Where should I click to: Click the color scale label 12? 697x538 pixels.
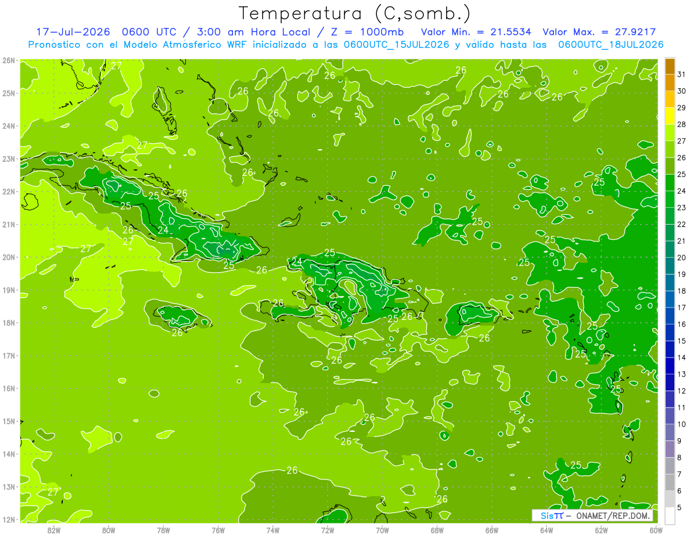[682, 391]
